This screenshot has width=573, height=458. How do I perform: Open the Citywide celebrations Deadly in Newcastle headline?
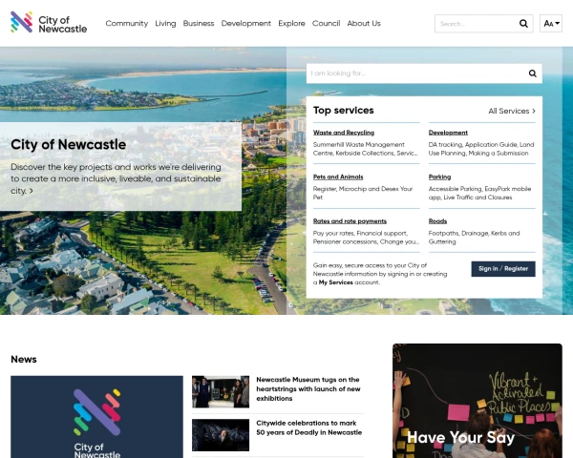pyautogui.click(x=309, y=427)
